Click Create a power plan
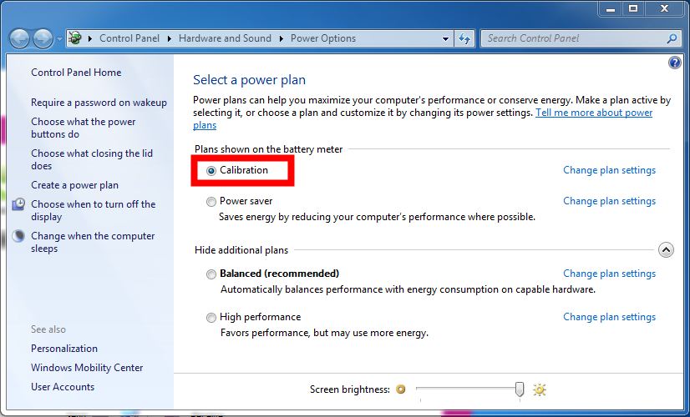The height and width of the screenshot is (417, 690). 75,185
